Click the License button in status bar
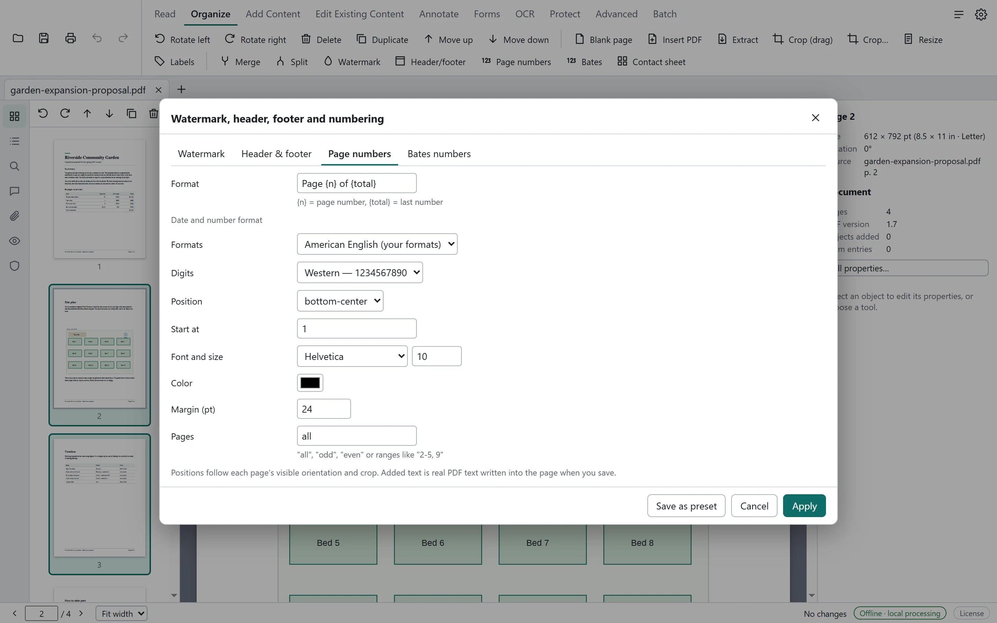This screenshot has width=997, height=623. coord(971,614)
